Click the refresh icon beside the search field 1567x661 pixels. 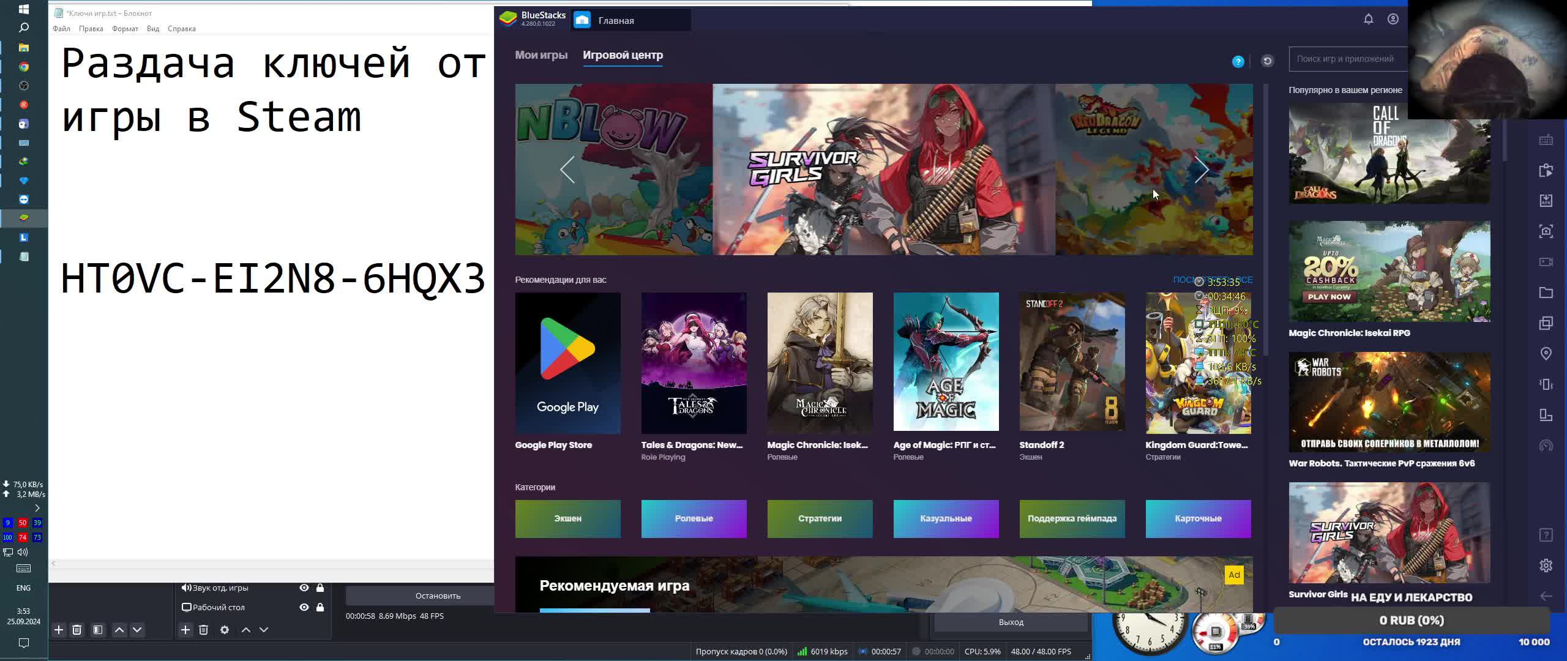[x=1267, y=61]
